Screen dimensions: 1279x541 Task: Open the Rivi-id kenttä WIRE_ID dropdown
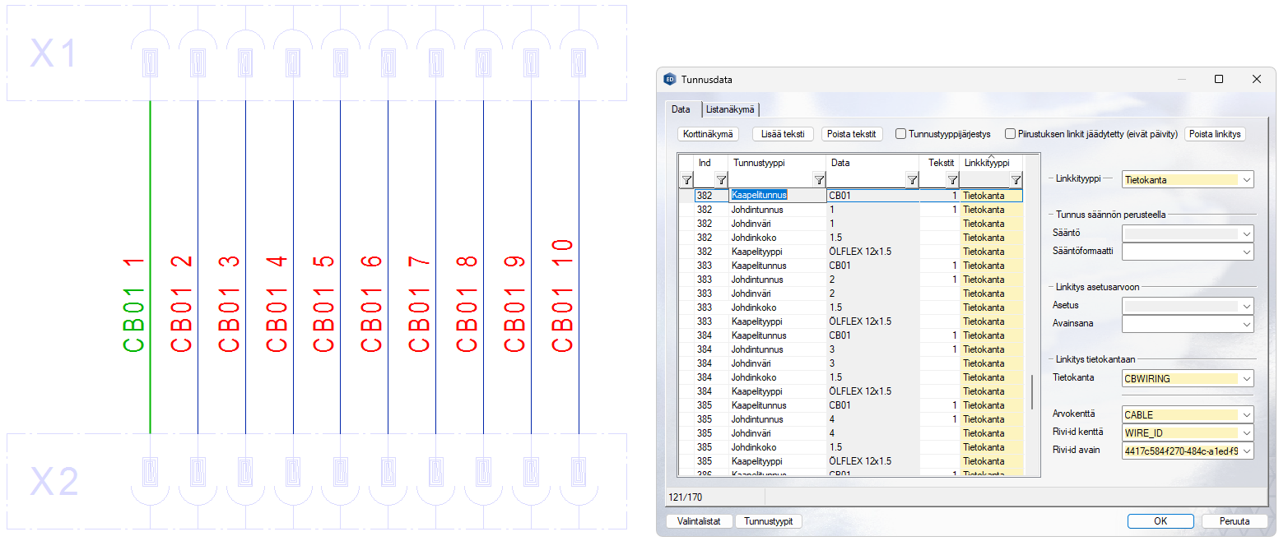coord(1248,432)
